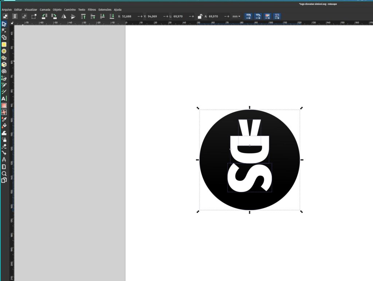Select the Zoom tool

(5, 174)
